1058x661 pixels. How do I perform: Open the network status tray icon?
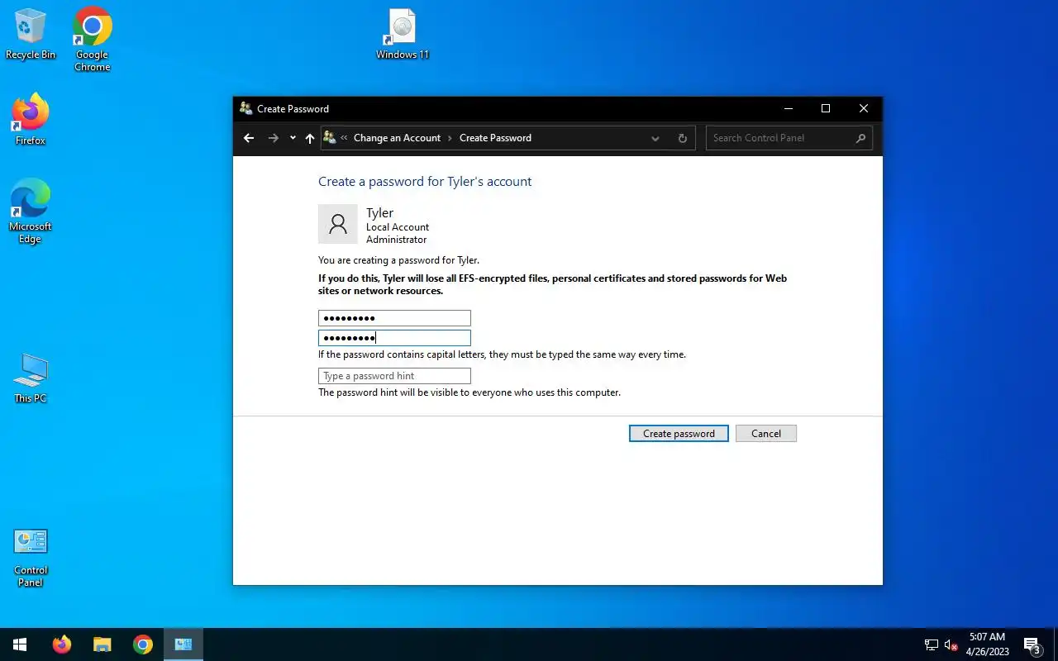coord(931,645)
